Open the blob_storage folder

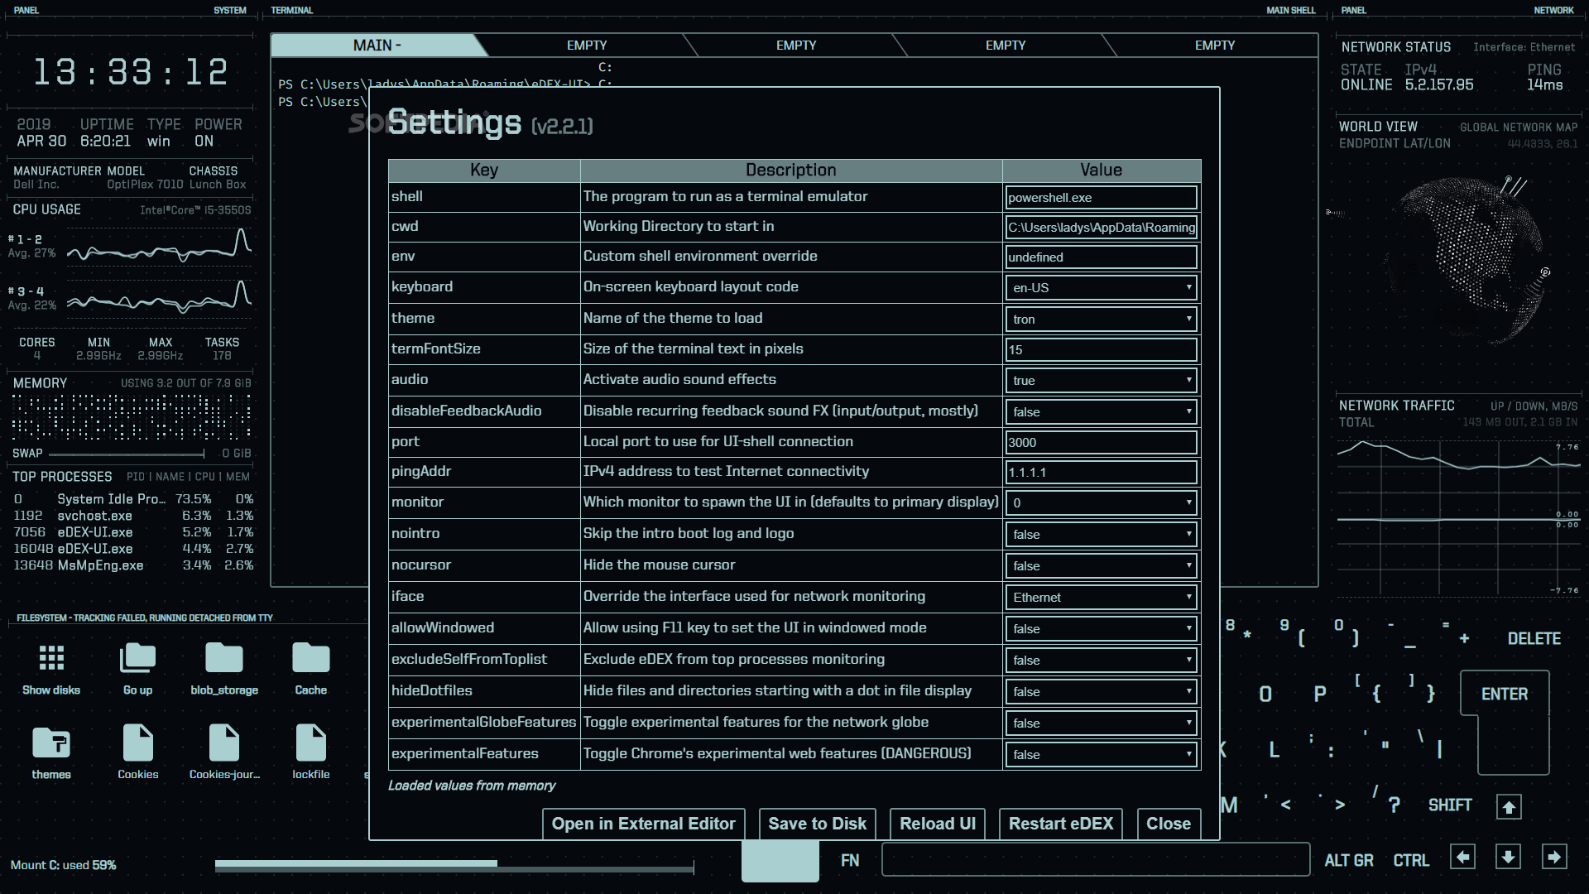tap(224, 670)
